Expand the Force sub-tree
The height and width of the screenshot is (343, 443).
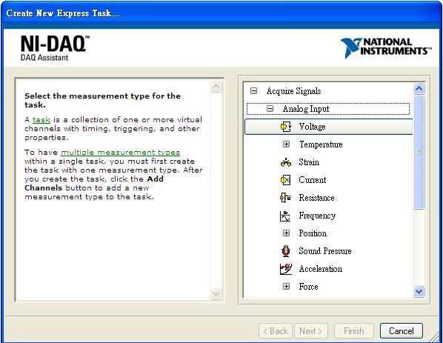pos(286,287)
